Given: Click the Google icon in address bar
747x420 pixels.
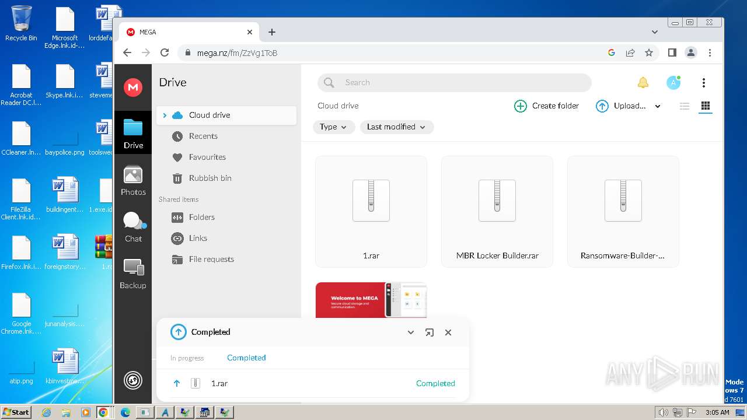Looking at the screenshot, I should coord(612,52).
